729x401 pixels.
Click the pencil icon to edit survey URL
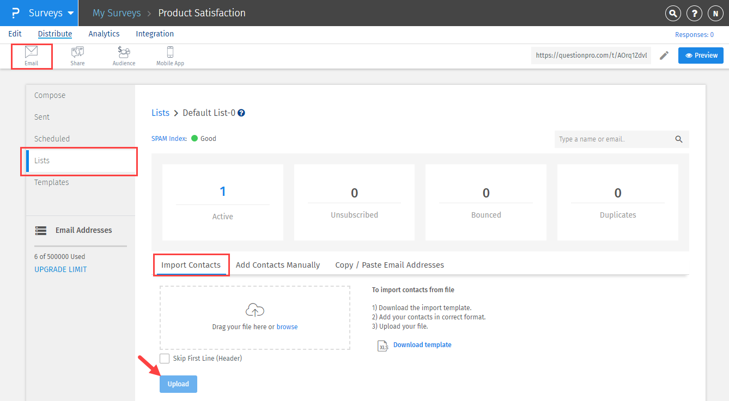(x=664, y=55)
